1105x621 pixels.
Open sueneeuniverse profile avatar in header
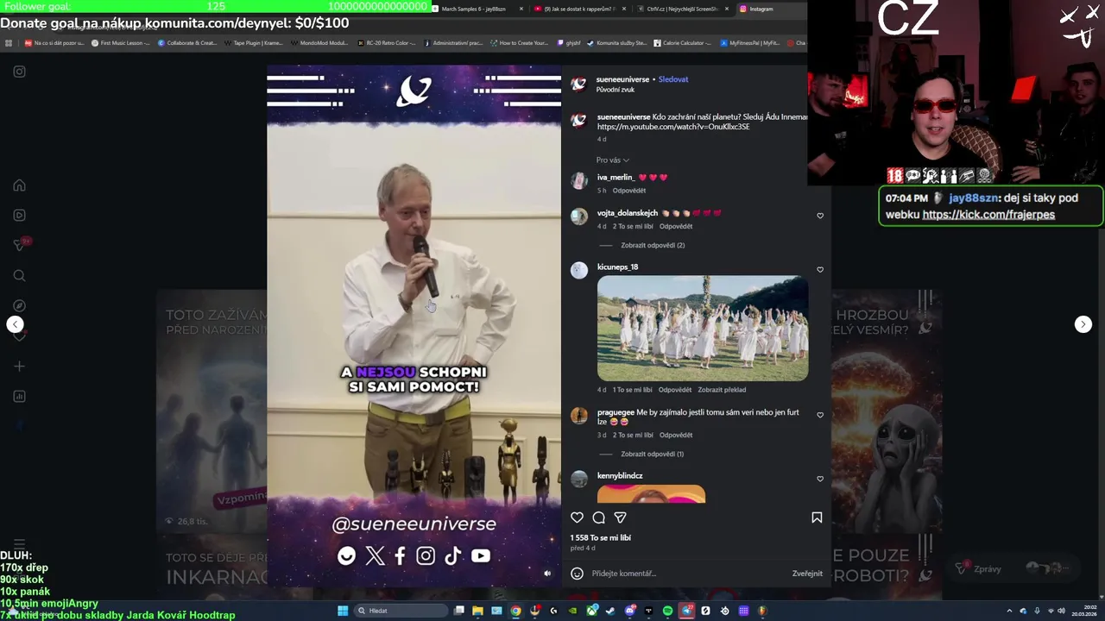pos(578,84)
